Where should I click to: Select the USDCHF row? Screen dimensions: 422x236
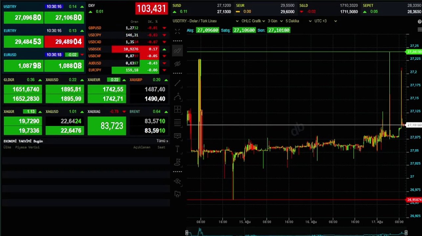pyautogui.click(x=127, y=56)
